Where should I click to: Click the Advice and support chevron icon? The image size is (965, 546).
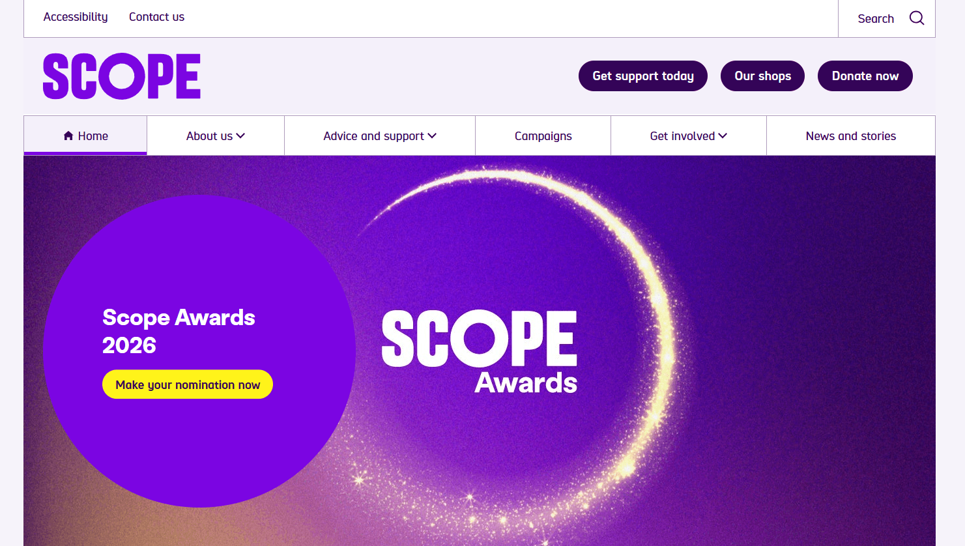tap(432, 136)
